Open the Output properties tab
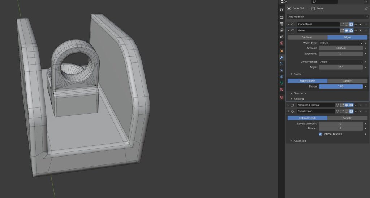This screenshot has width=370, height=198. (281, 24)
